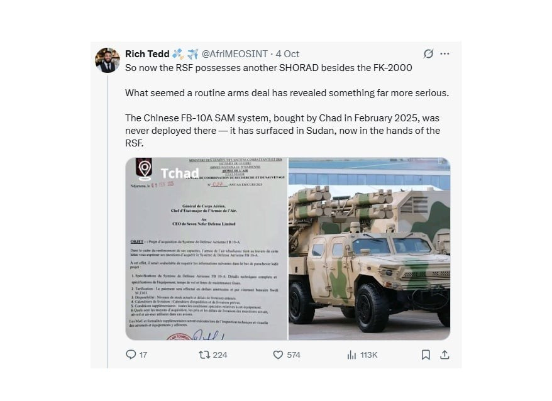The height and width of the screenshot is (401, 552).
Task: Click the repost arrows icon
Action: 204,354
